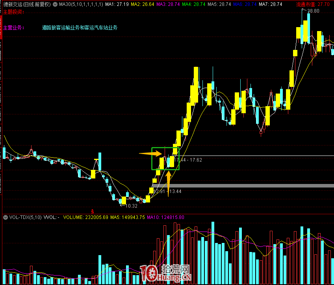Click the 德新交运(日线.前复权) chart title
Viewport: 334px width, 285px height.
coord(27,4)
